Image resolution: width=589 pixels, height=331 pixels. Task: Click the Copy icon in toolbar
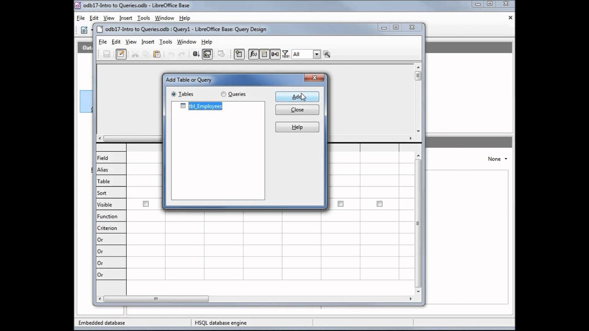tap(146, 54)
